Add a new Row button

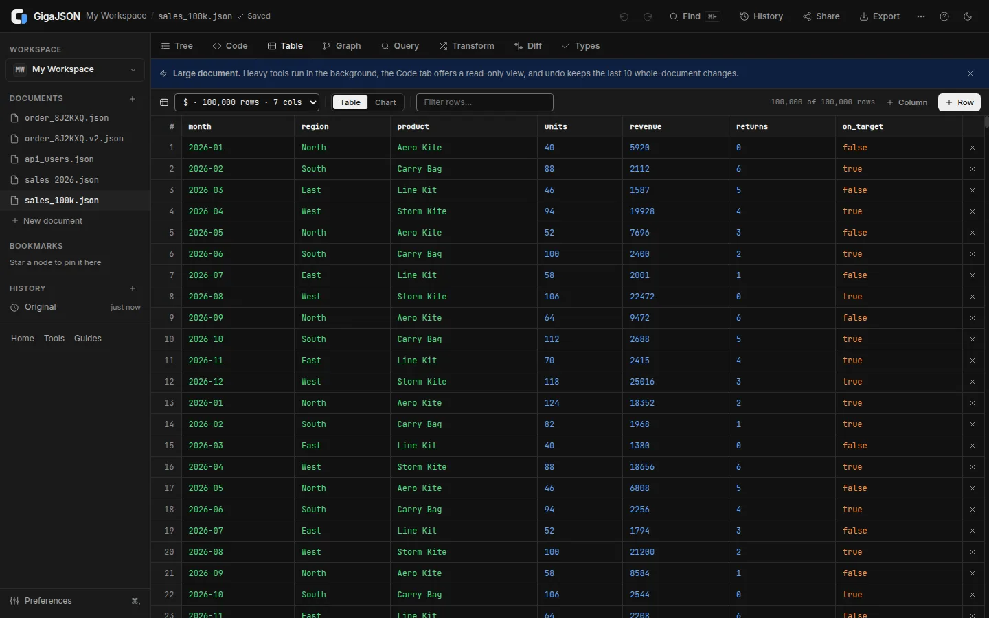pyautogui.click(x=959, y=102)
